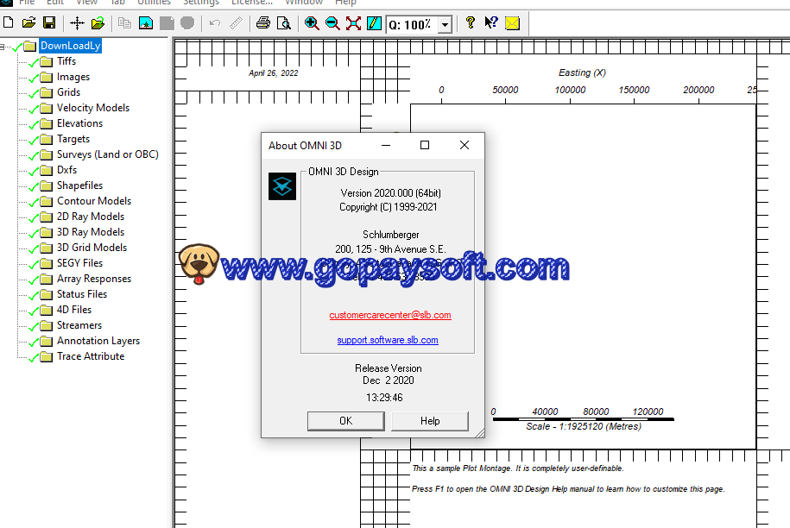Zoom to full extents with the red arrows icon
The height and width of the screenshot is (528, 790).
(353, 23)
